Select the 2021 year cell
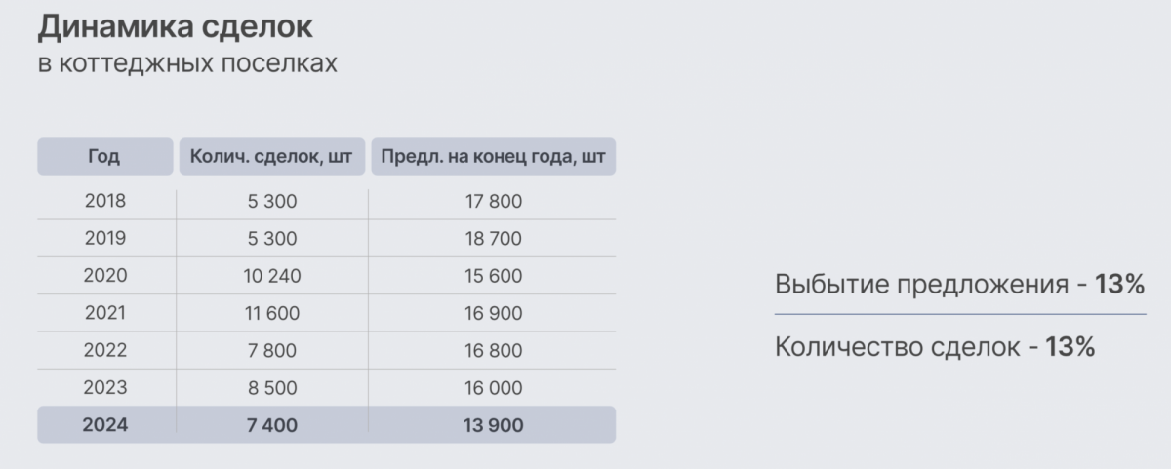This screenshot has height=469, width=1171. (x=105, y=313)
